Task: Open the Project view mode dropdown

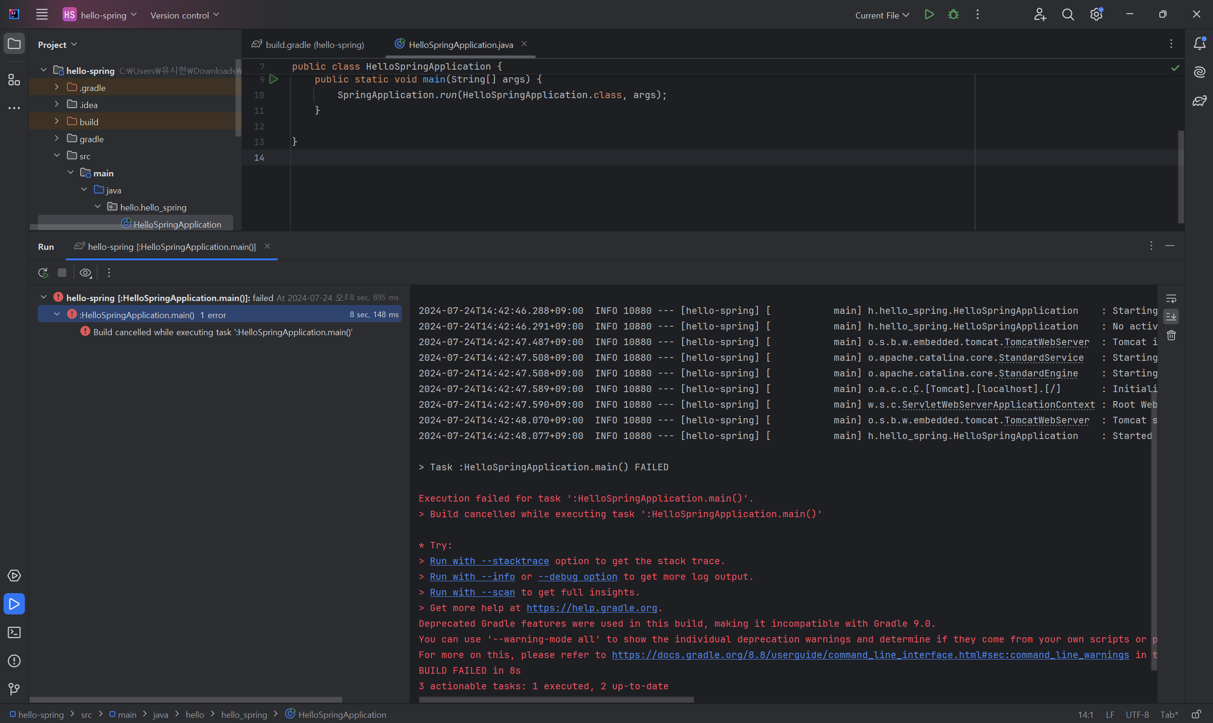Action: coord(57,45)
